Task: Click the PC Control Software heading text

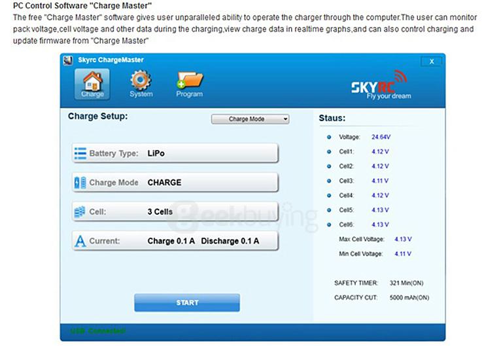Action: pyautogui.click(x=82, y=5)
